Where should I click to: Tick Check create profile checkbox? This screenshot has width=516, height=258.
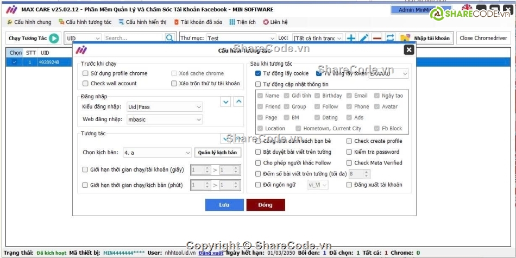point(349,141)
